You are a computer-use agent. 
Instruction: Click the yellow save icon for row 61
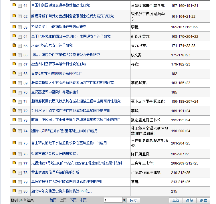point(14,5)
